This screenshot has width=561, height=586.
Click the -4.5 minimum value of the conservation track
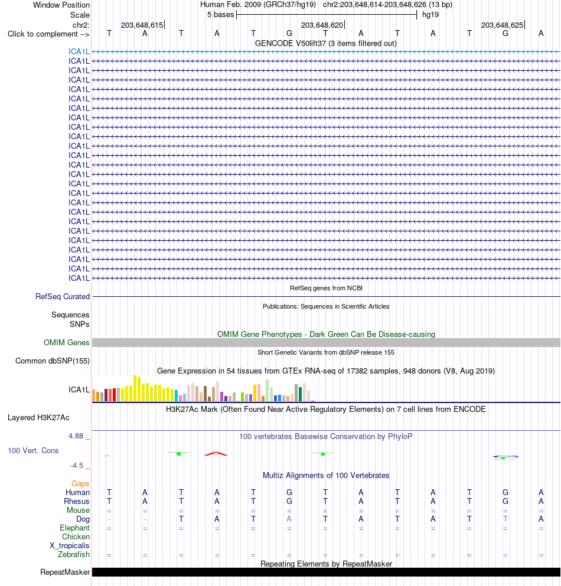click(77, 465)
